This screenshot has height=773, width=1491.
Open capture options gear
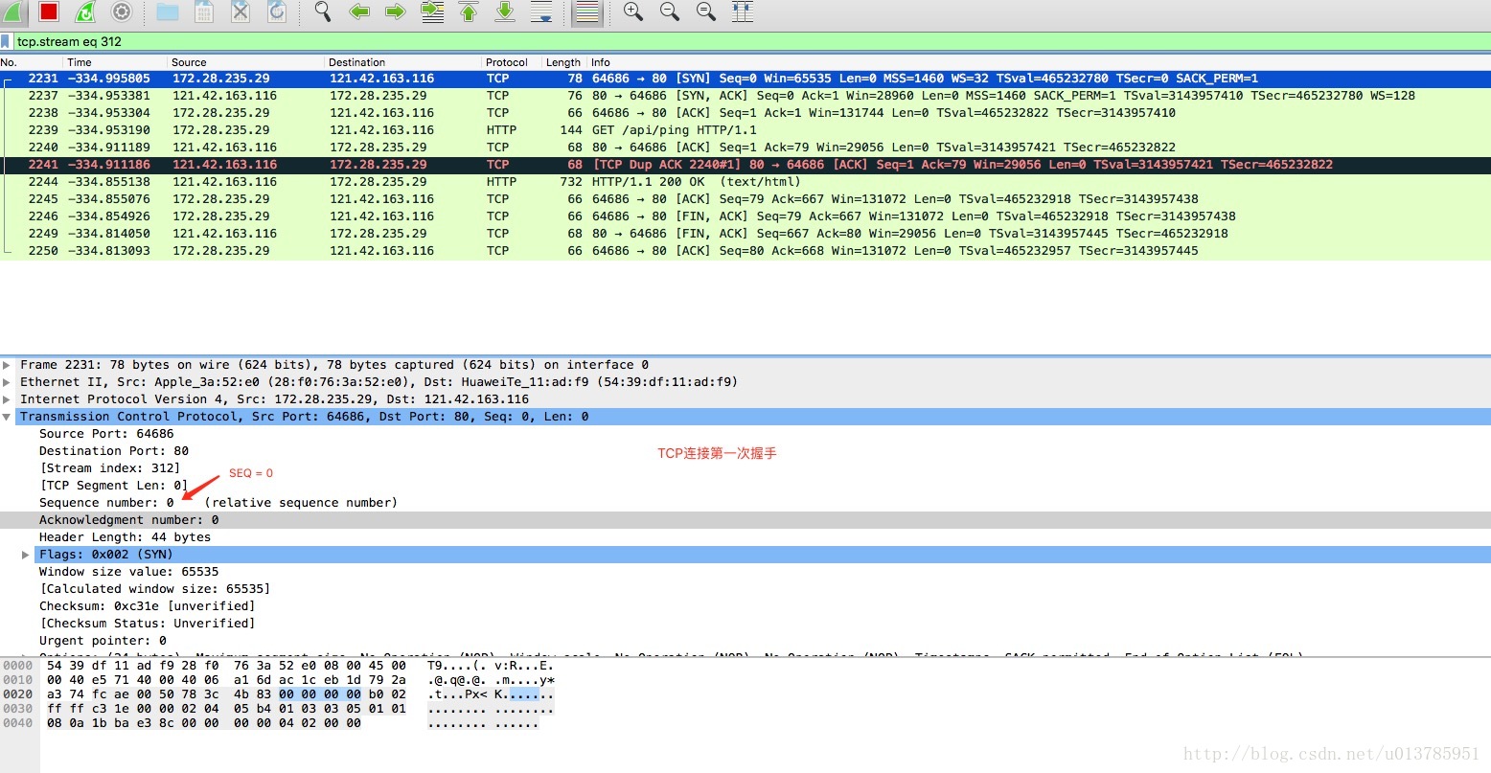click(x=122, y=11)
